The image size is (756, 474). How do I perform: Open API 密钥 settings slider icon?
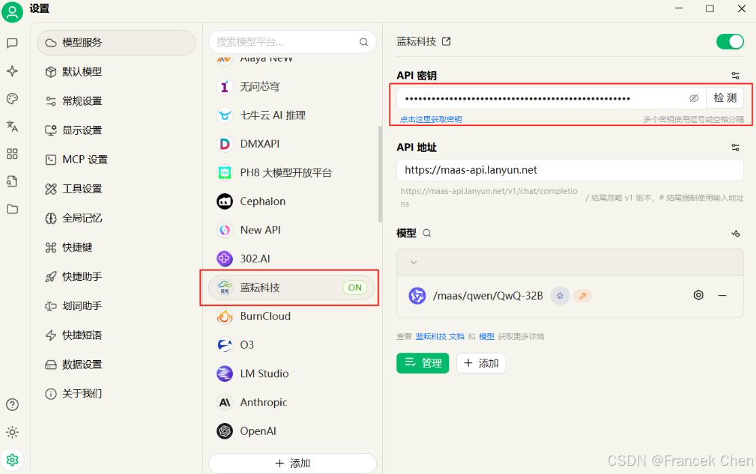click(735, 76)
